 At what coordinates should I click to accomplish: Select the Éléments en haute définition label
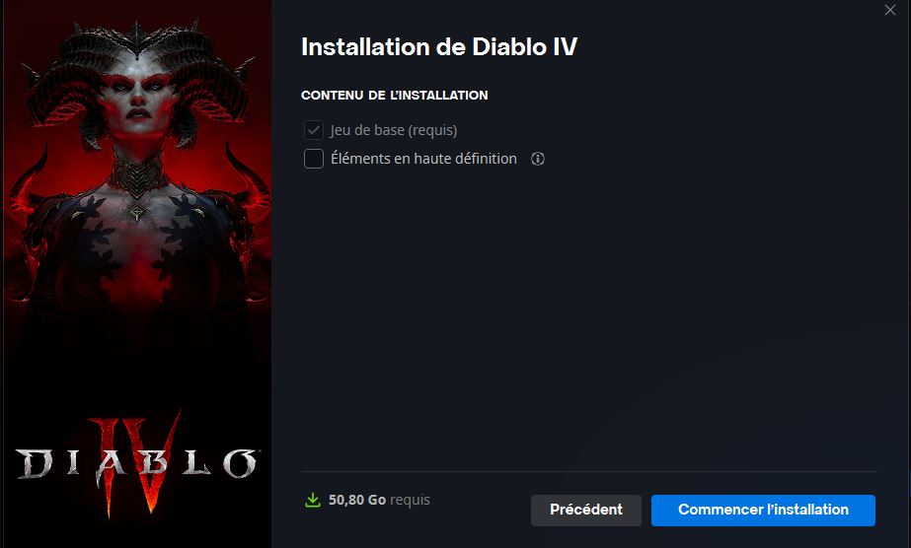pos(423,159)
